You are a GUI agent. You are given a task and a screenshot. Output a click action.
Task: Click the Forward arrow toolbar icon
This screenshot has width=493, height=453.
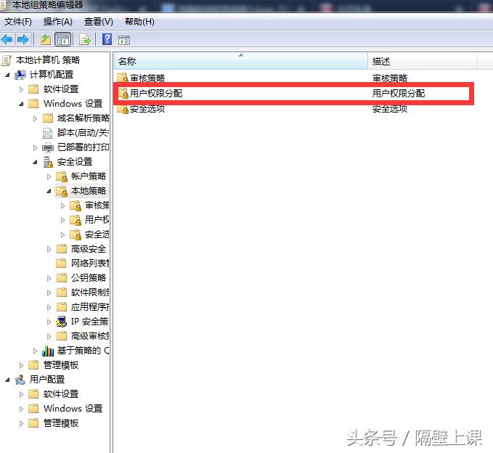point(23,40)
